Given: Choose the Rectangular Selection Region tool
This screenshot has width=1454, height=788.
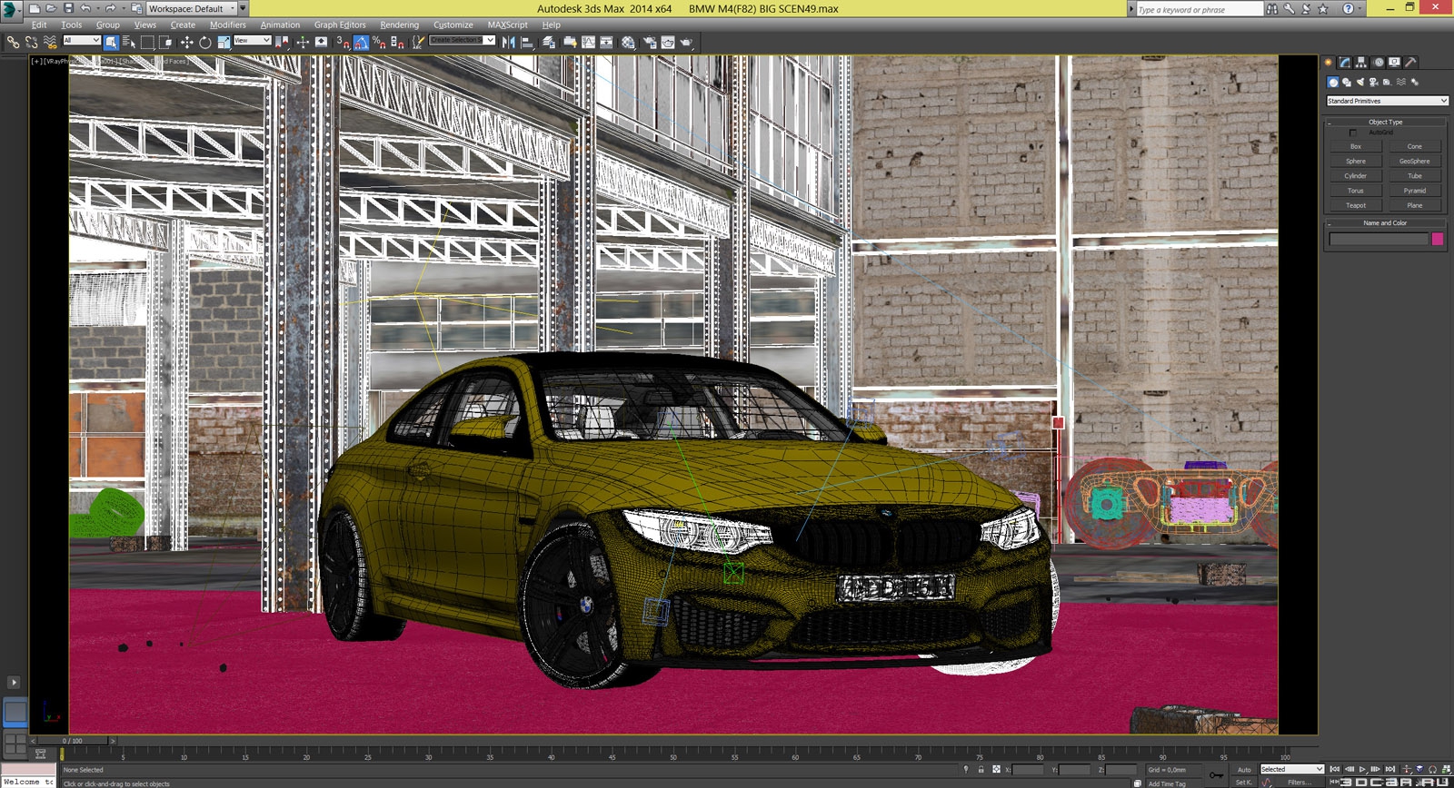Looking at the screenshot, I should 147,42.
